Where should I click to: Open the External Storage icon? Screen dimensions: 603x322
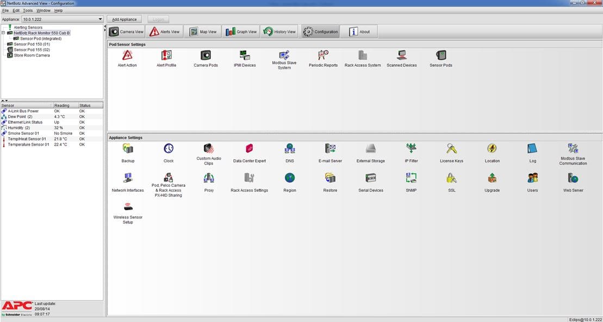pos(371,149)
